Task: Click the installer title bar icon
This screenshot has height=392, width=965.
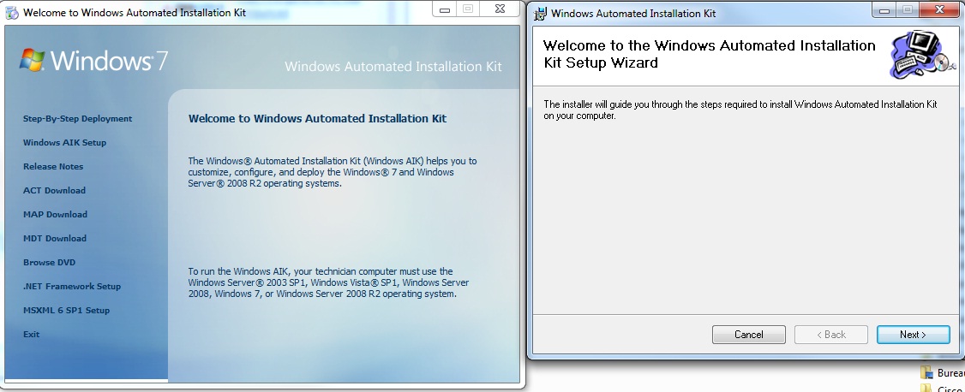Action: (x=541, y=13)
